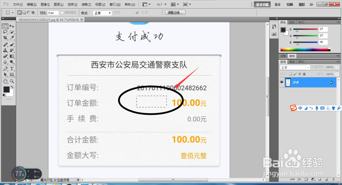Toggle lock transparent pixels

click(291, 74)
